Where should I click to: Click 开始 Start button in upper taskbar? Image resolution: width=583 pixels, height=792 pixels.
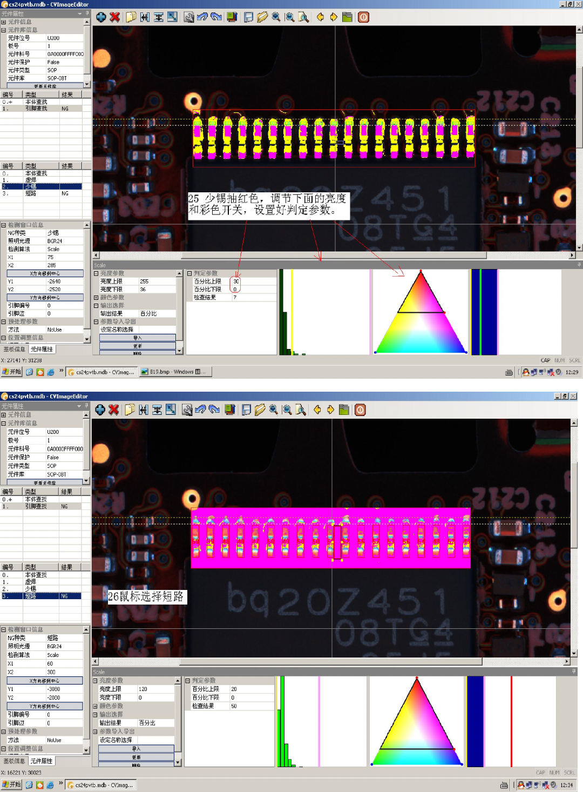click(11, 372)
